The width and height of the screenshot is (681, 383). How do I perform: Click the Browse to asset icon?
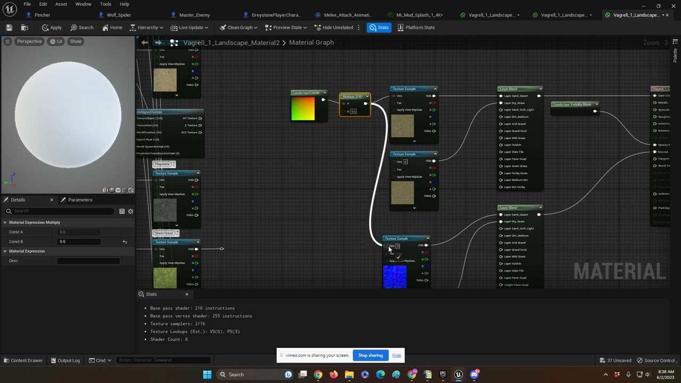tap(24, 27)
